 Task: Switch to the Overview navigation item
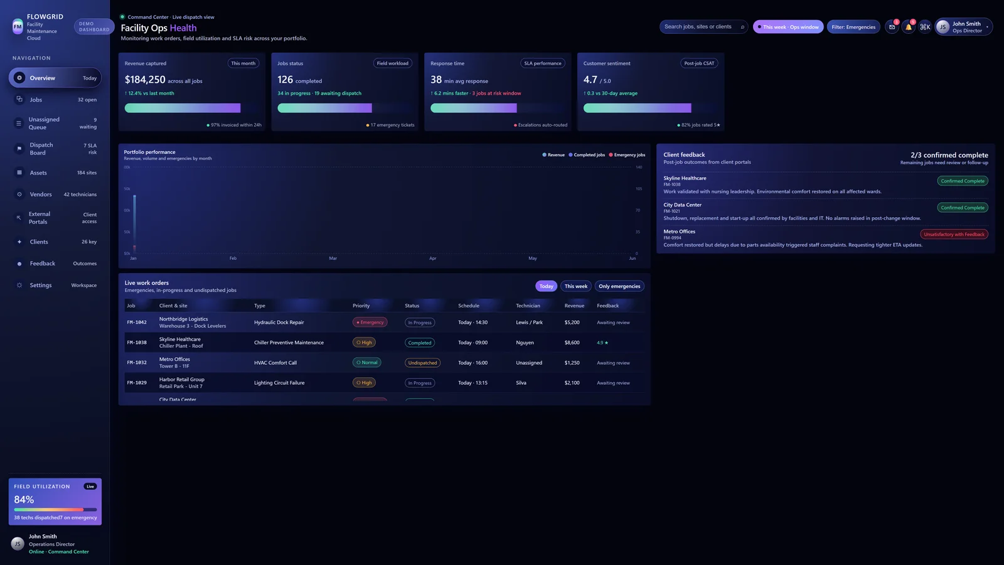point(42,77)
